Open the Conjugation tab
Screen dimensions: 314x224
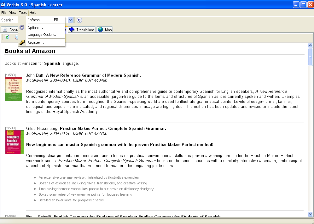9,30
